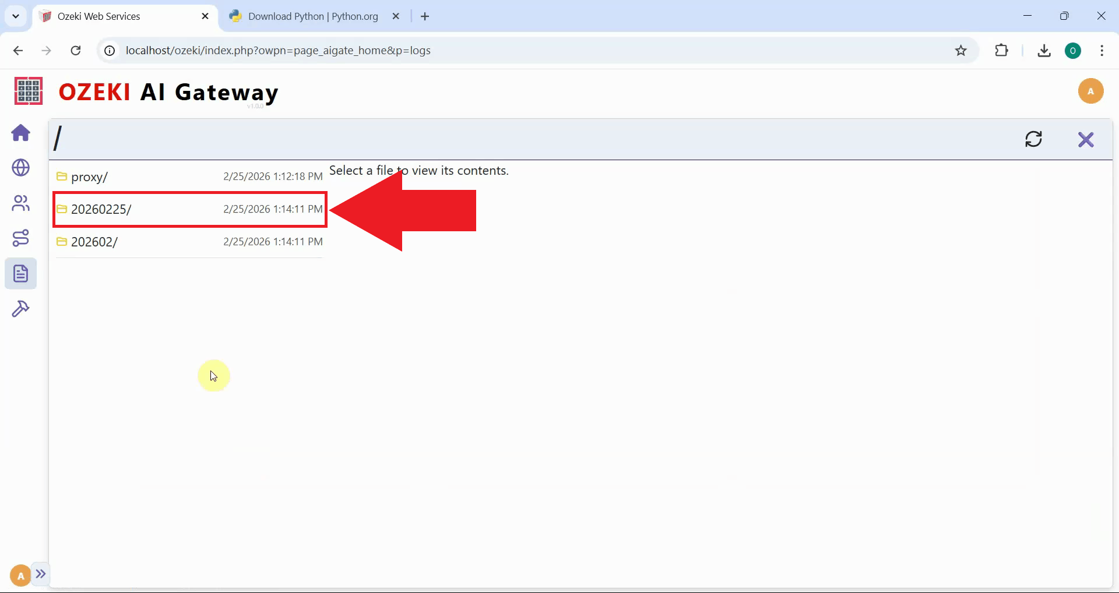Open the browser tab search dropdown
The height and width of the screenshot is (593, 1119).
(x=16, y=16)
